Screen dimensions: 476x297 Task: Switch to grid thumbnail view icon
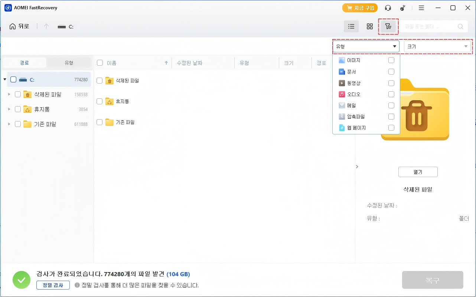[369, 26]
